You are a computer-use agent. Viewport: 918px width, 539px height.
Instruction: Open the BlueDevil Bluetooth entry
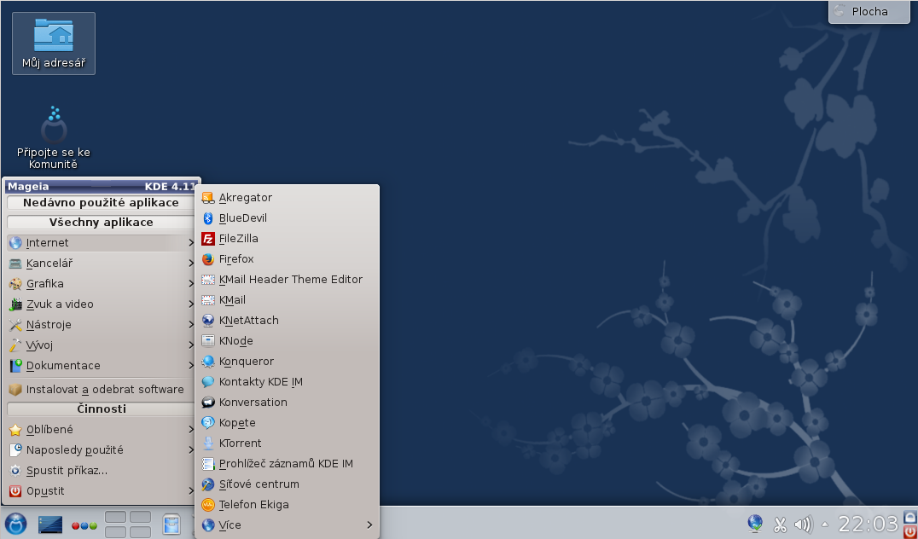click(287, 218)
